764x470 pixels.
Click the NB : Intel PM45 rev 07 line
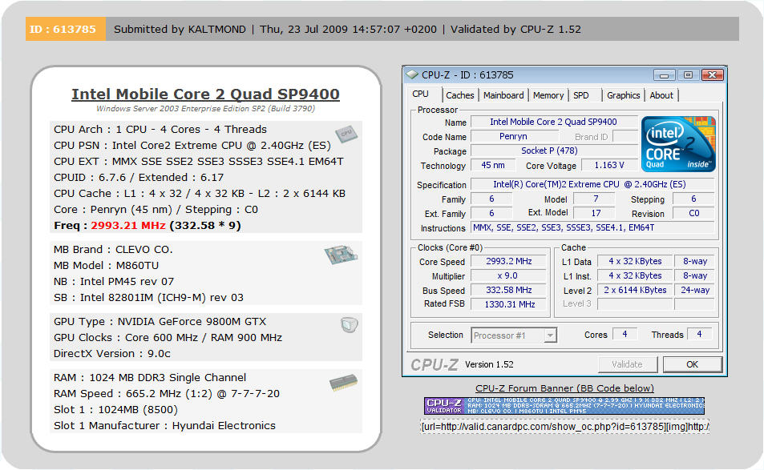tap(114, 281)
